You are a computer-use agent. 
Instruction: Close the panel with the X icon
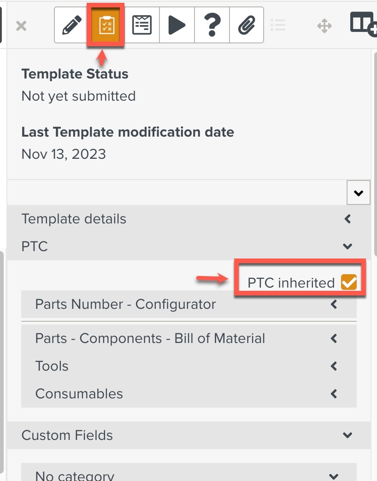pyautogui.click(x=21, y=26)
